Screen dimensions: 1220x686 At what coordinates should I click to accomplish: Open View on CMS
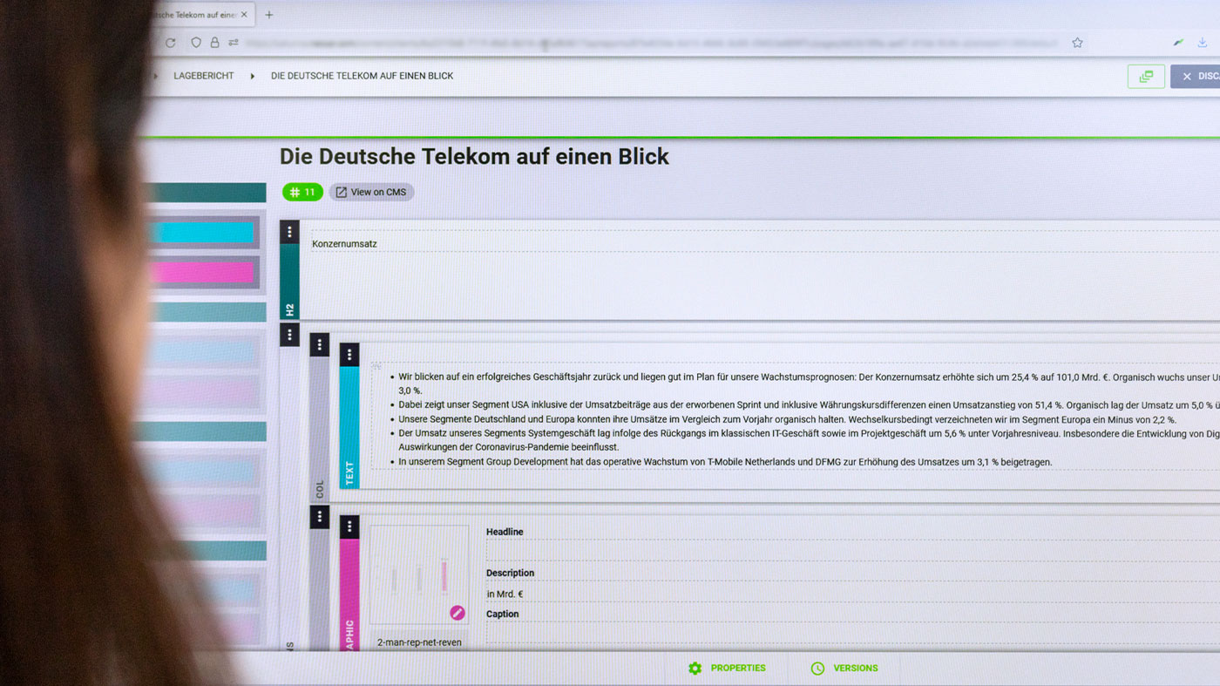[371, 192]
